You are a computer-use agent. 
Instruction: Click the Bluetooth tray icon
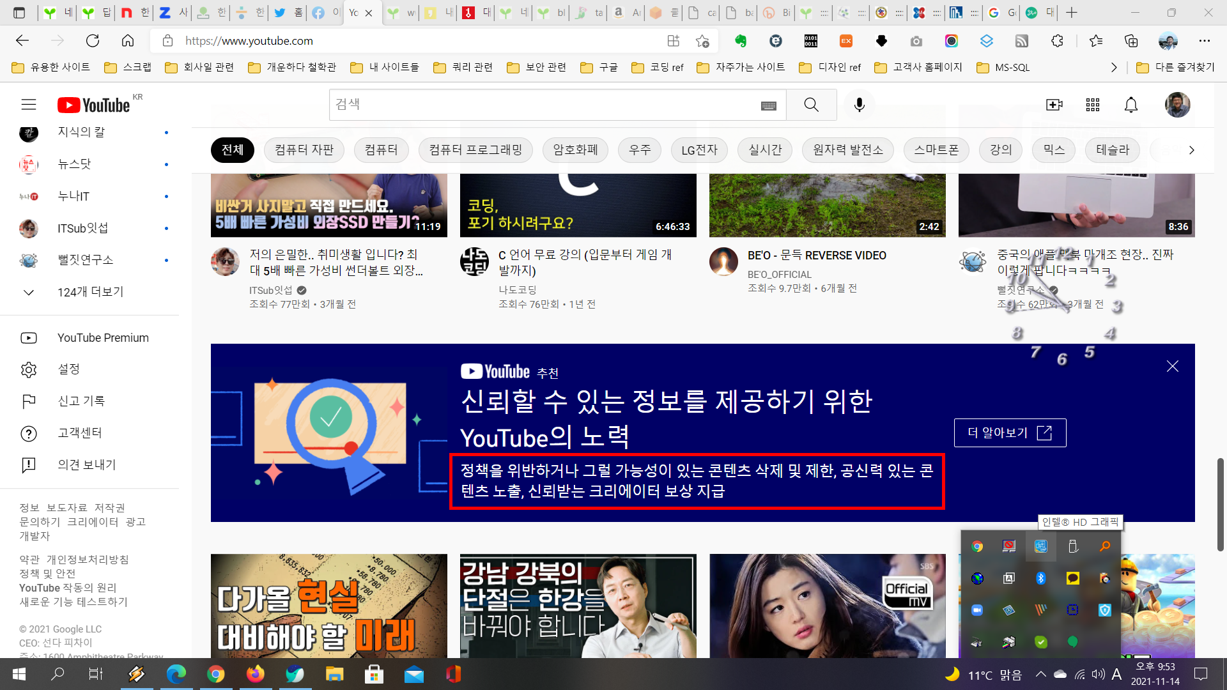point(1040,578)
